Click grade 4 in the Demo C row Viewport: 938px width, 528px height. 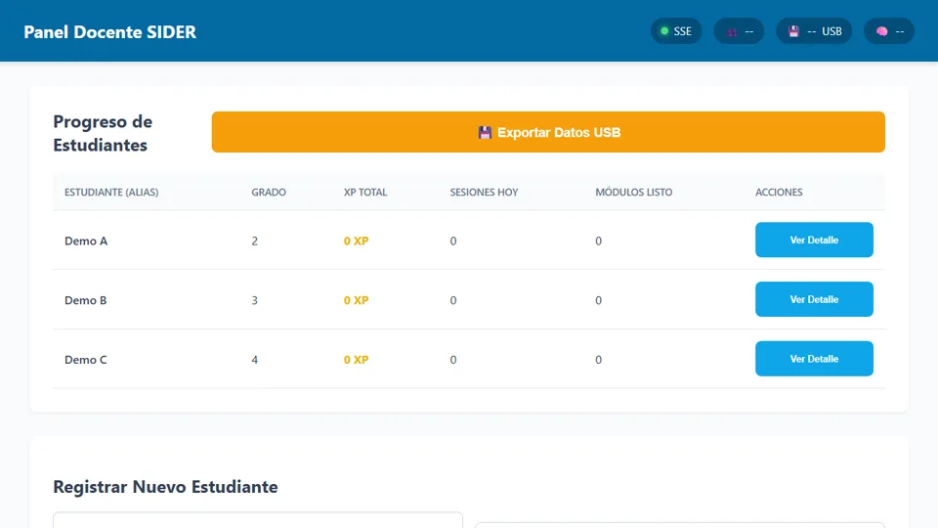[x=255, y=359]
